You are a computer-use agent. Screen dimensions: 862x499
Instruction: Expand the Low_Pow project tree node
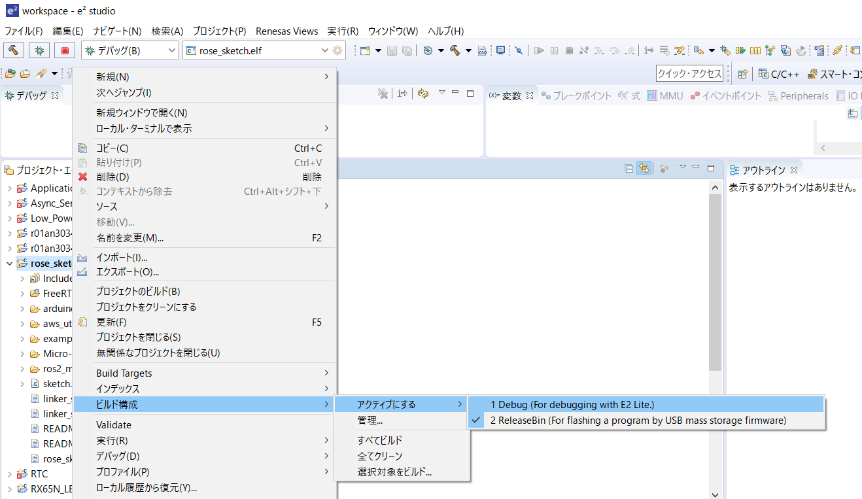(x=9, y=218)
